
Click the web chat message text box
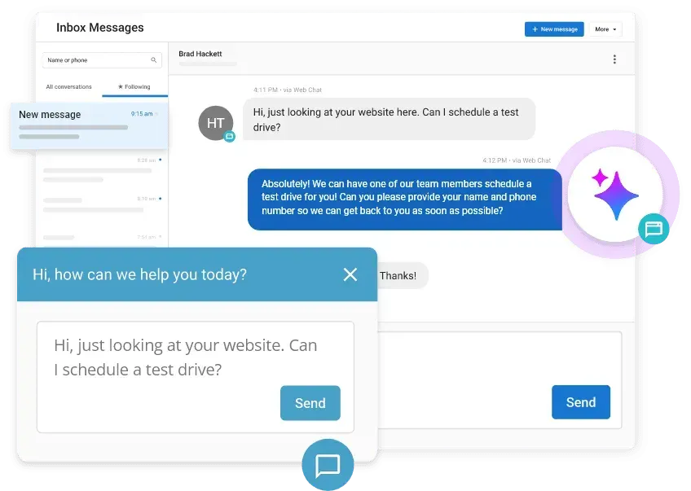(196, 377)
